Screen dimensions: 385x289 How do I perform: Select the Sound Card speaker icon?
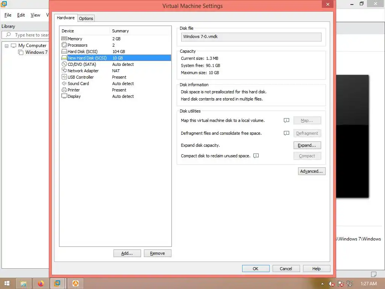point(64,84)
